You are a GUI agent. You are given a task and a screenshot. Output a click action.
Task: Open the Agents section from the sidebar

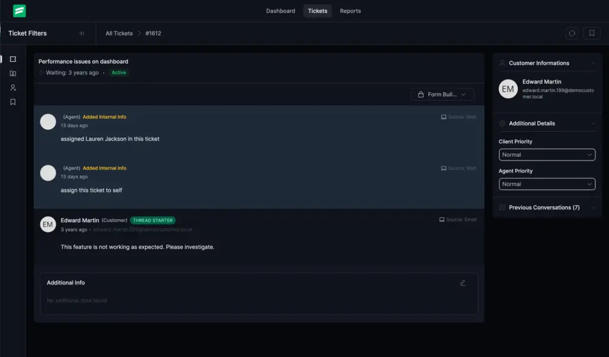coord(13,87)
